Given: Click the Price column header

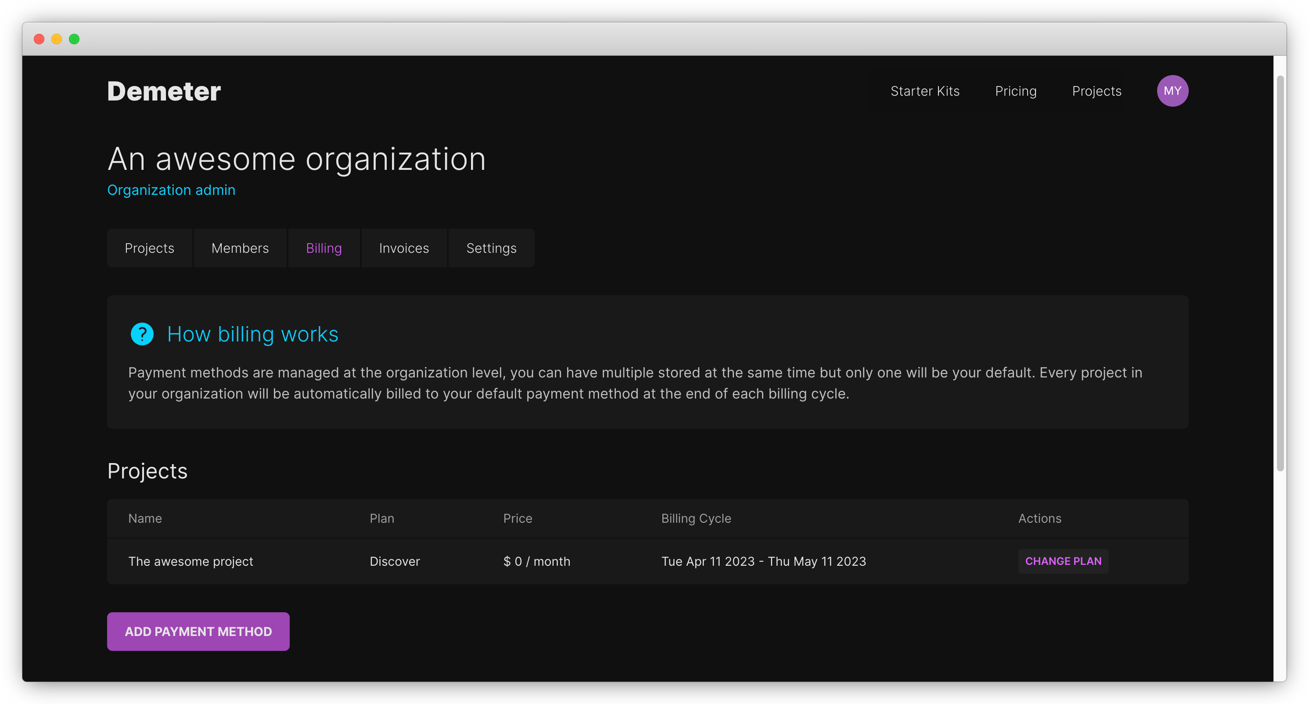Looking at the screenshot, I should pyautogui.click(x=517, y=518).
